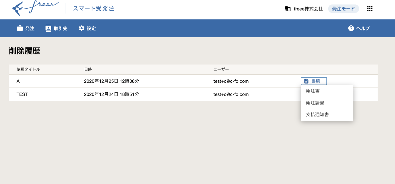The width and height of the screenshot is (395, 184).
Task: Click the gear icon for 設定
Action: 81,28
